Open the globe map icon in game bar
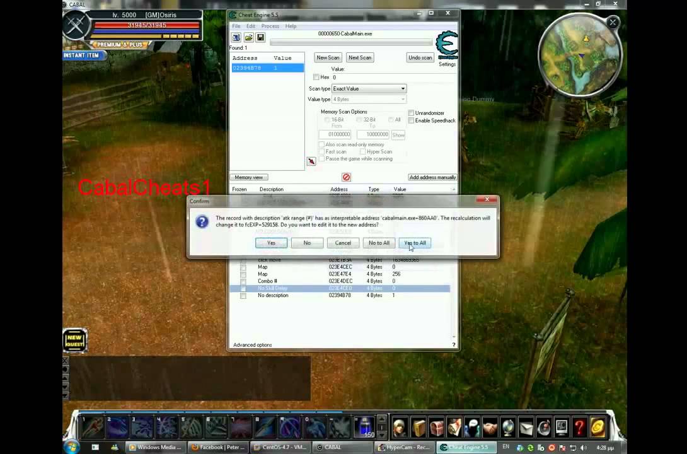Screen dimensions: 687x454 (x=508, y=427)
